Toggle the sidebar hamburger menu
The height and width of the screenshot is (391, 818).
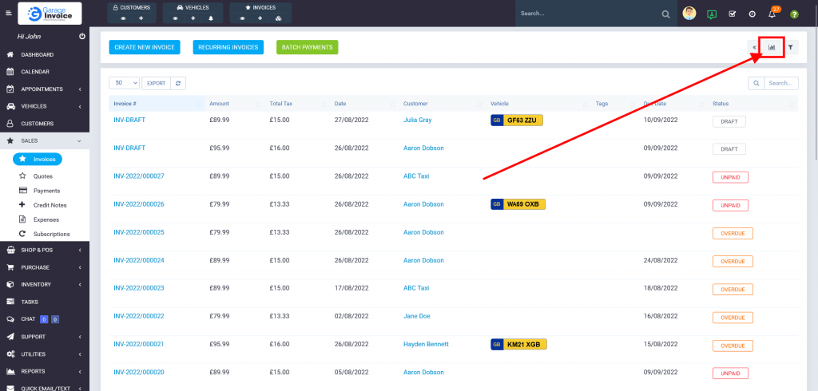pyautogui.click(x=9, y=14)
